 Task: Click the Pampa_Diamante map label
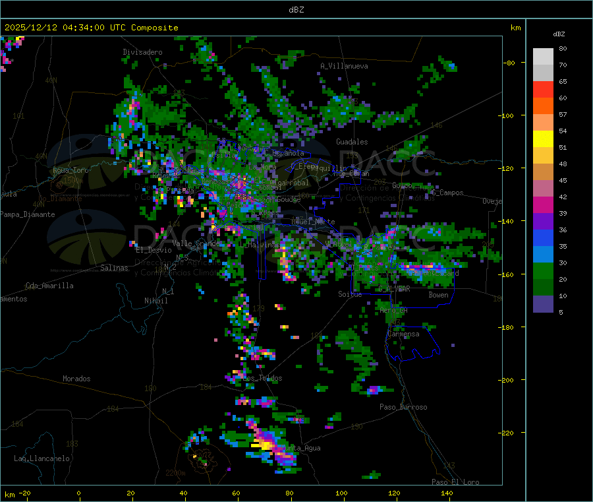(x=27, y=214)
